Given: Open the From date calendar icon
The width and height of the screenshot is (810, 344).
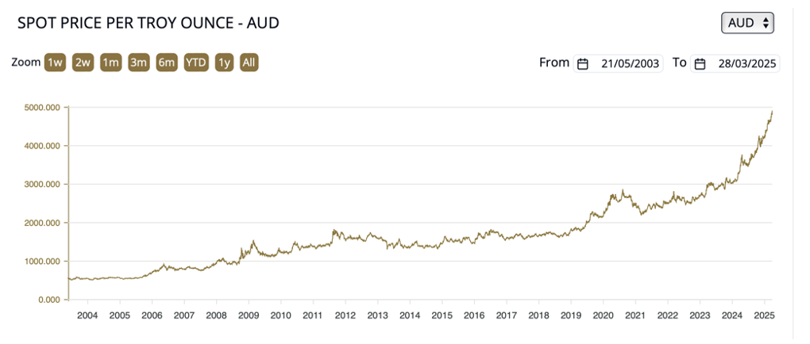Looking at the screenshot, I should point(582,64).
